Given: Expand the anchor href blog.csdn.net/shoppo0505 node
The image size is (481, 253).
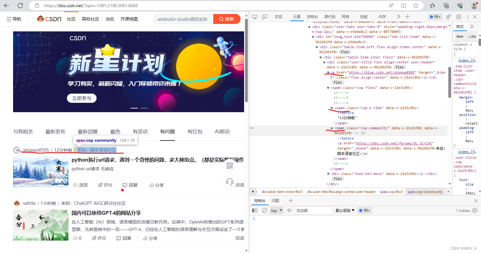Looking at the screenshot, I should pos(328,72).
